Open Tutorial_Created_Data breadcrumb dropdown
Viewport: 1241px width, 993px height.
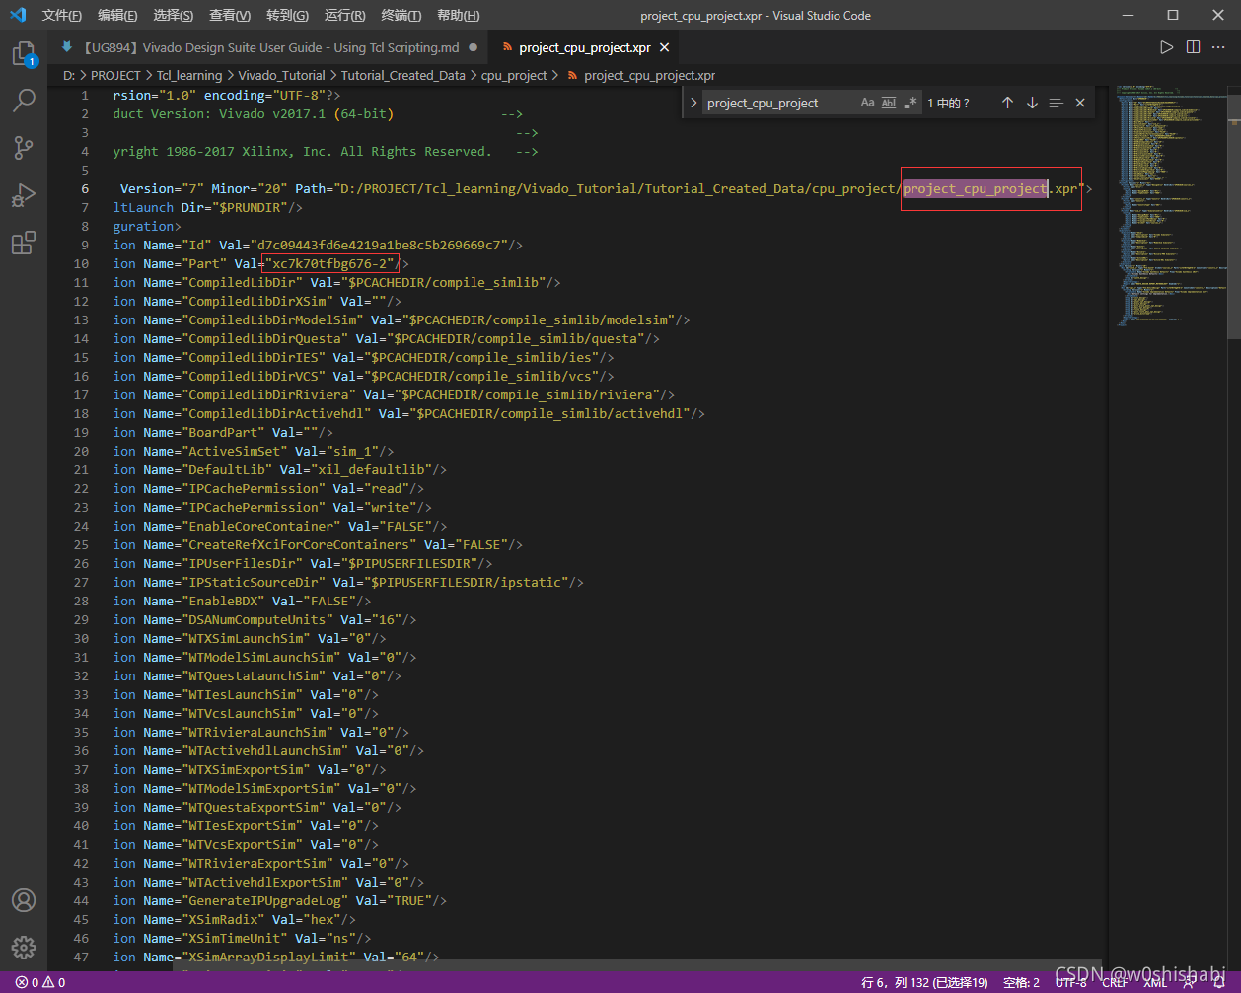[x=403, y=75]
